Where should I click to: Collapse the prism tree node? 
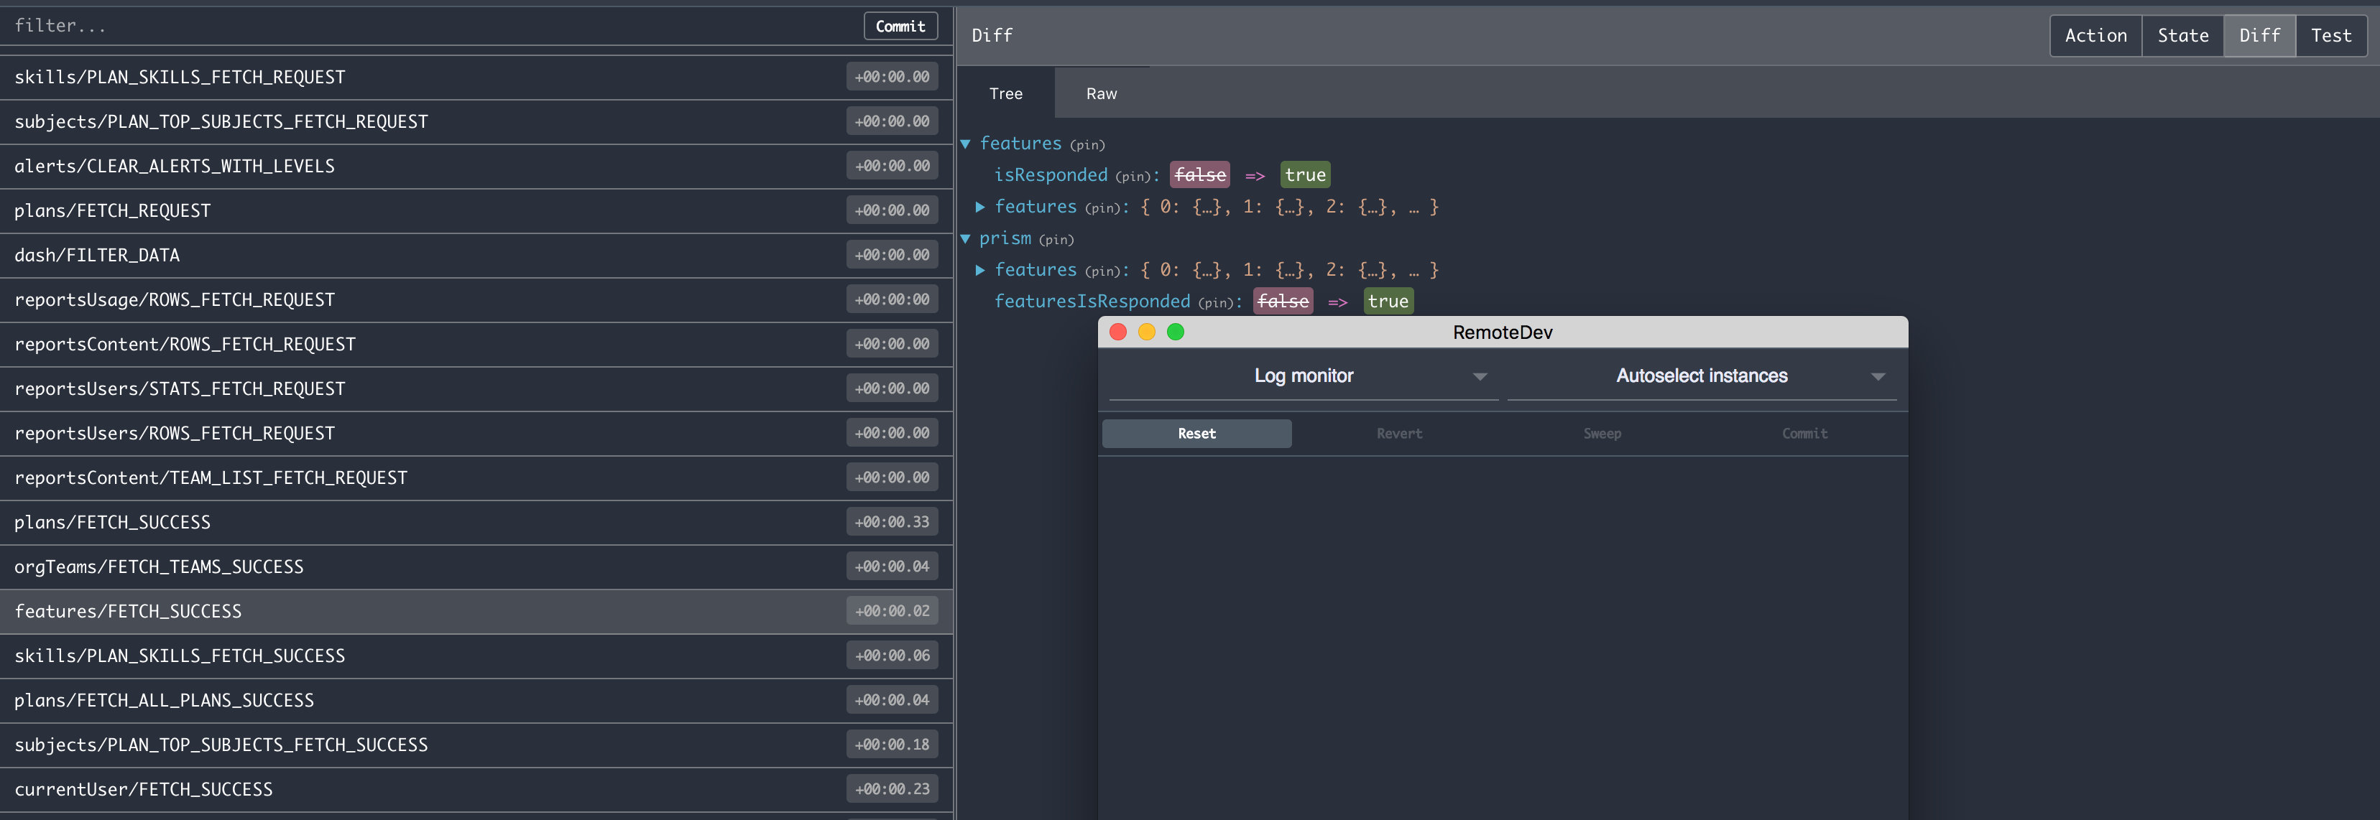(966, 239)
